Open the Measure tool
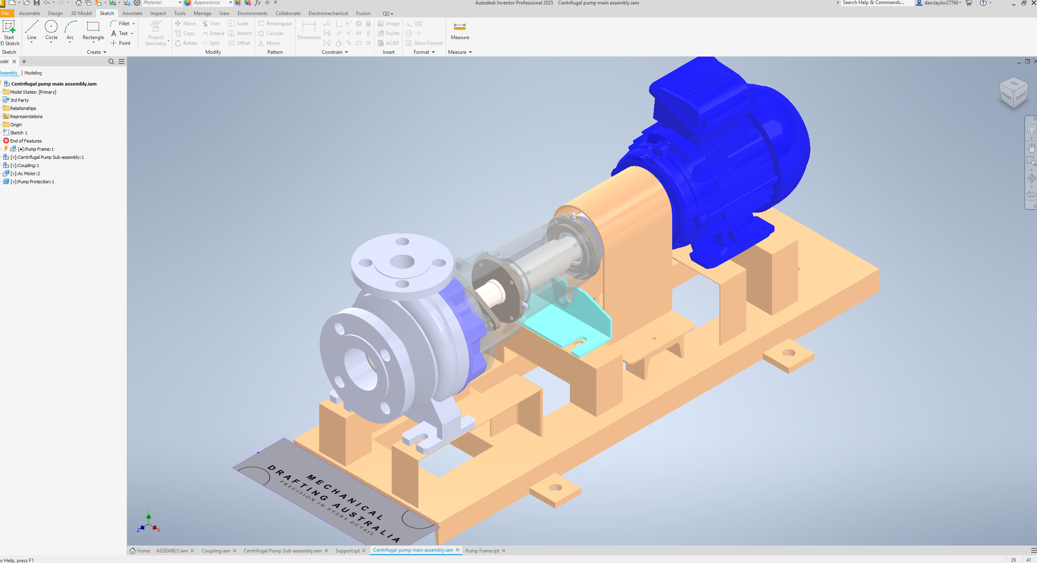This screenshot has width=1037, height=563. pyautogui.click(x=460, y=27)
